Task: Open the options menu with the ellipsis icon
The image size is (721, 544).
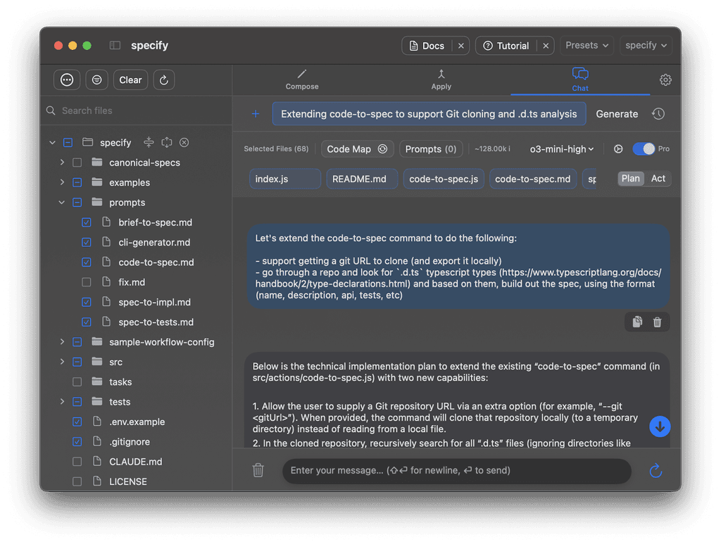Action: point(66,80)
